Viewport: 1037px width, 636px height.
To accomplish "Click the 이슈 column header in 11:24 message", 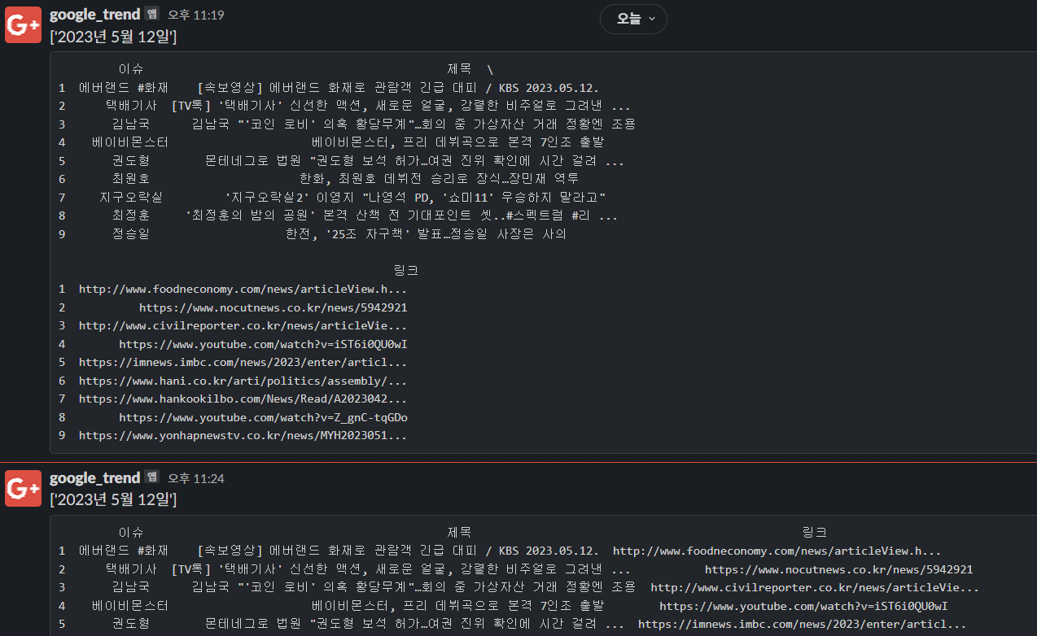I will click(131, 532).
